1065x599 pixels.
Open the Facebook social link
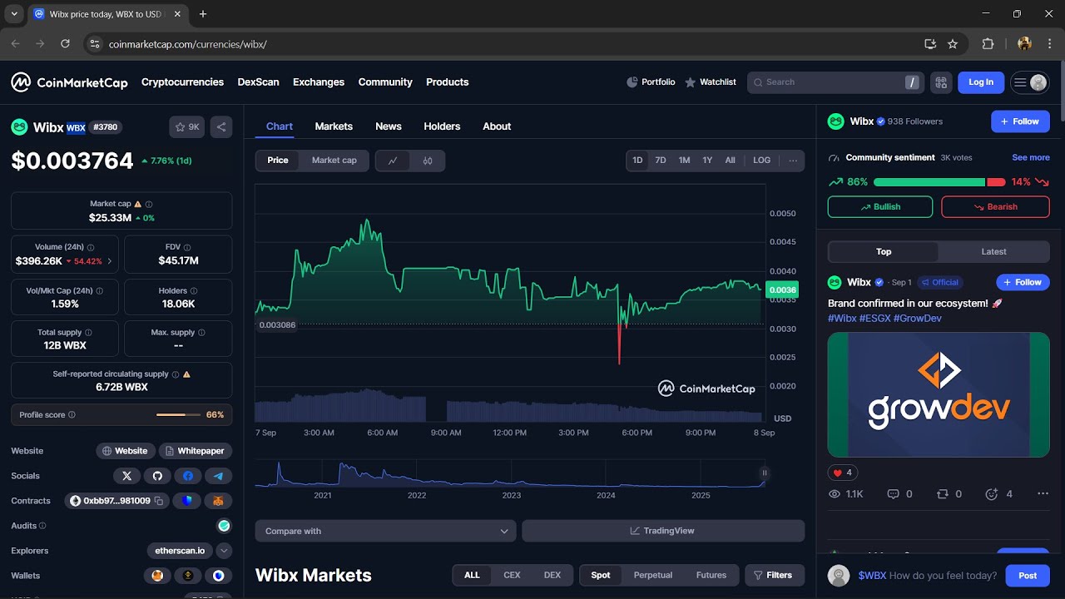tap(188, 476)
